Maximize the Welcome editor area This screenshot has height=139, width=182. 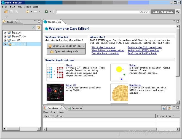pos(178,21)
